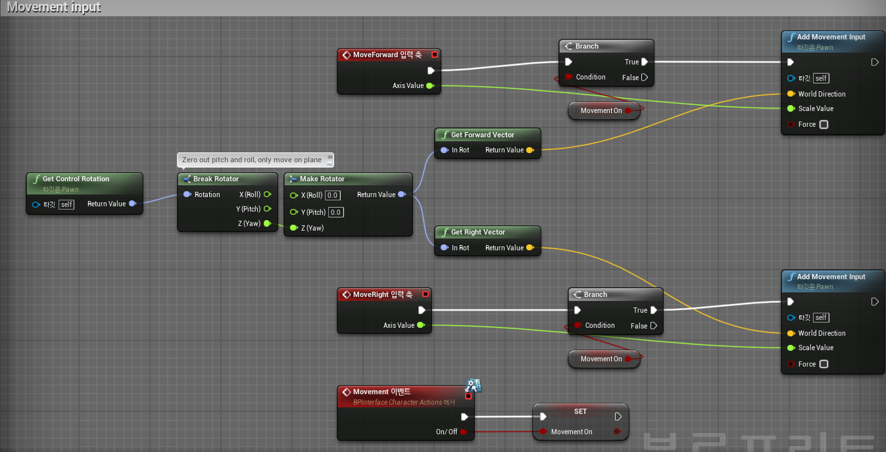Viewport: 886px width, 452px height.
Task: Select the Make Rotator node title
Action: pyautogui.click(x=322, y=179)
